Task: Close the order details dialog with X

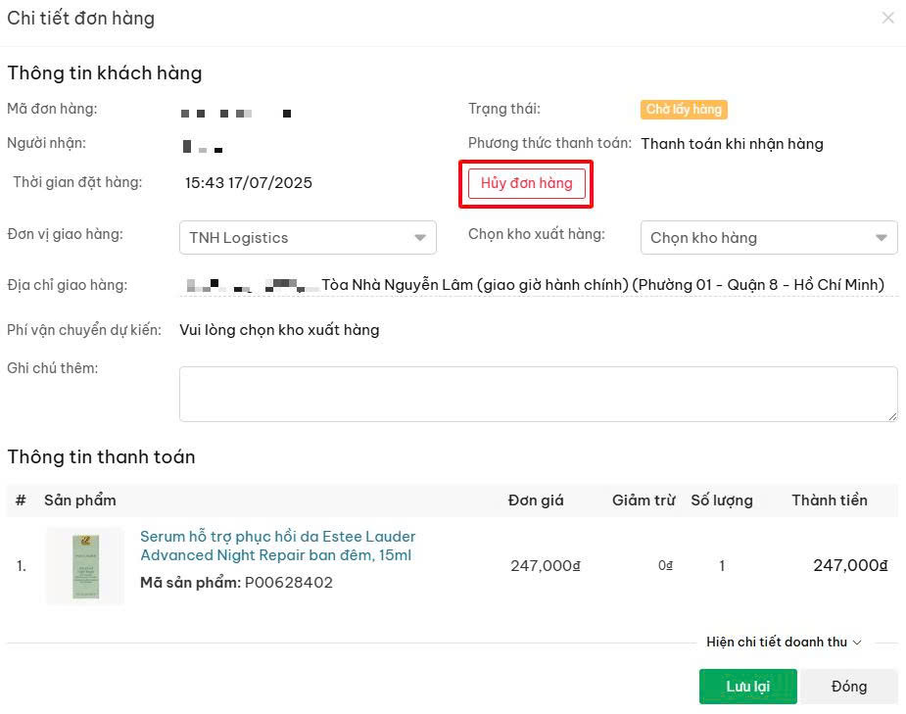Action: pos(888,19)
